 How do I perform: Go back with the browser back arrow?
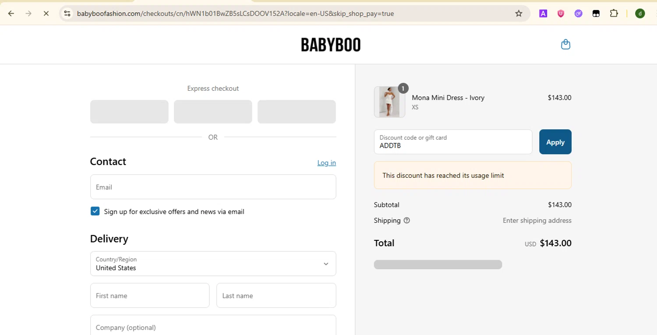point(11,14)
